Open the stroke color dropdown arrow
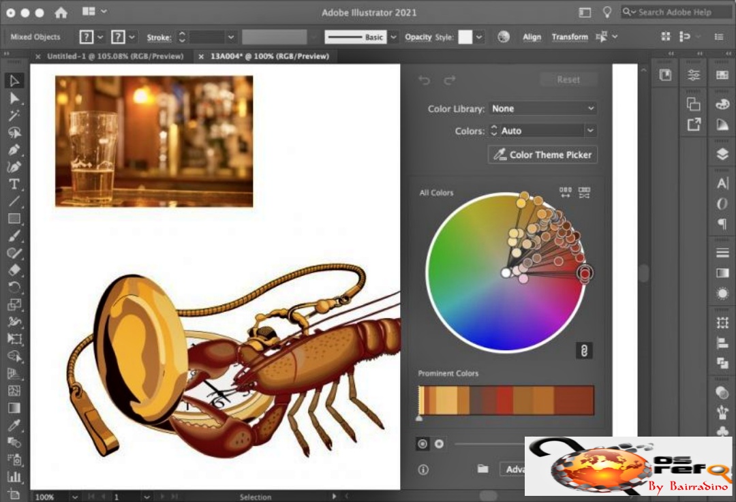Screen dimensions: 736x502 [132, 37]
